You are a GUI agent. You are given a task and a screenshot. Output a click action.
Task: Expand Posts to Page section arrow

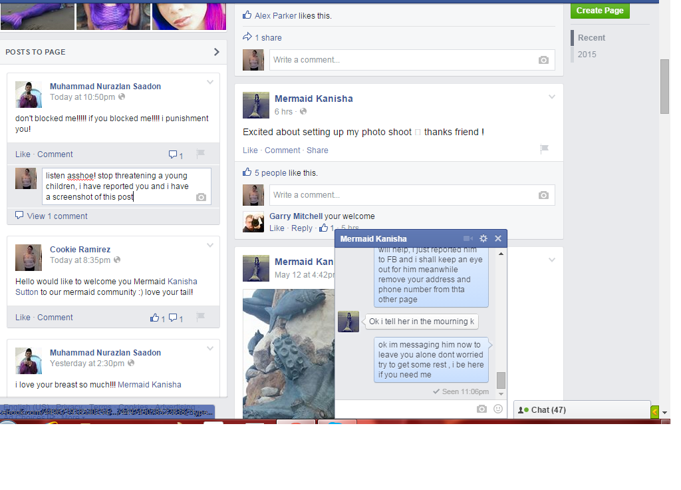216,52
